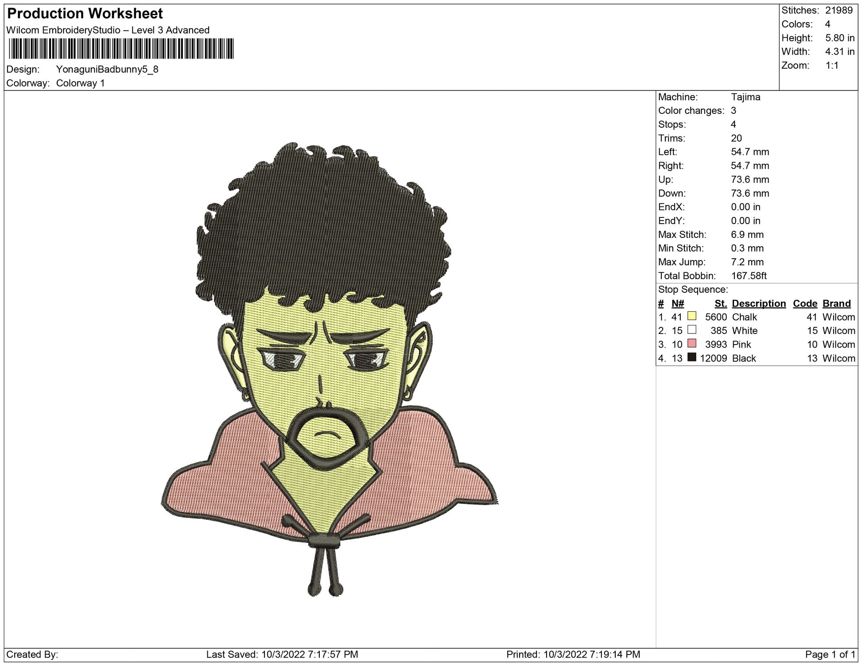This screenshot has width=862, height=663.
Task: Click the Black thread row stitch count 12009
Action: click(x=713, y=358)
